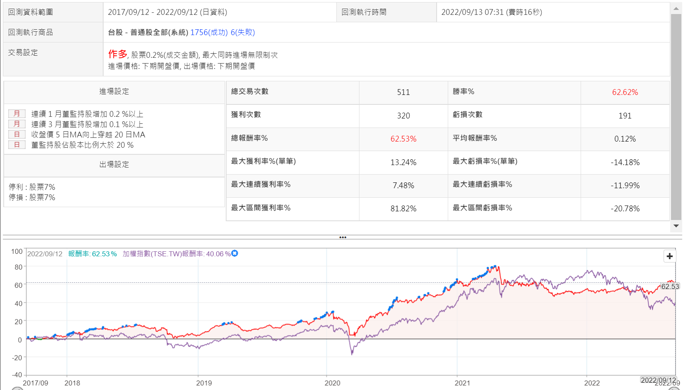
Task: Click the 2022/09/12 date marker on the time axis
Action: [x=658, y=380]
